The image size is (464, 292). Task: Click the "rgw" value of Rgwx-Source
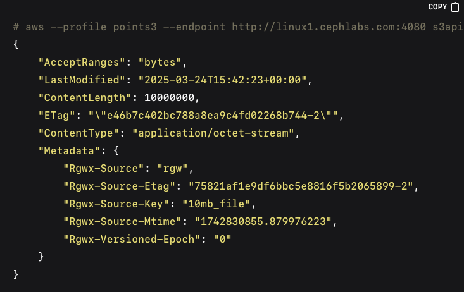point(172,169)
